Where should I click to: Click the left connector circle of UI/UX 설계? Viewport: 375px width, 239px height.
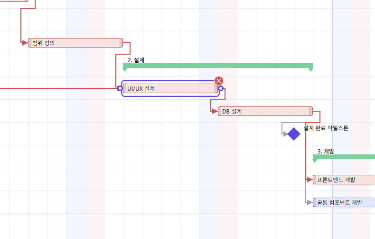120,88
